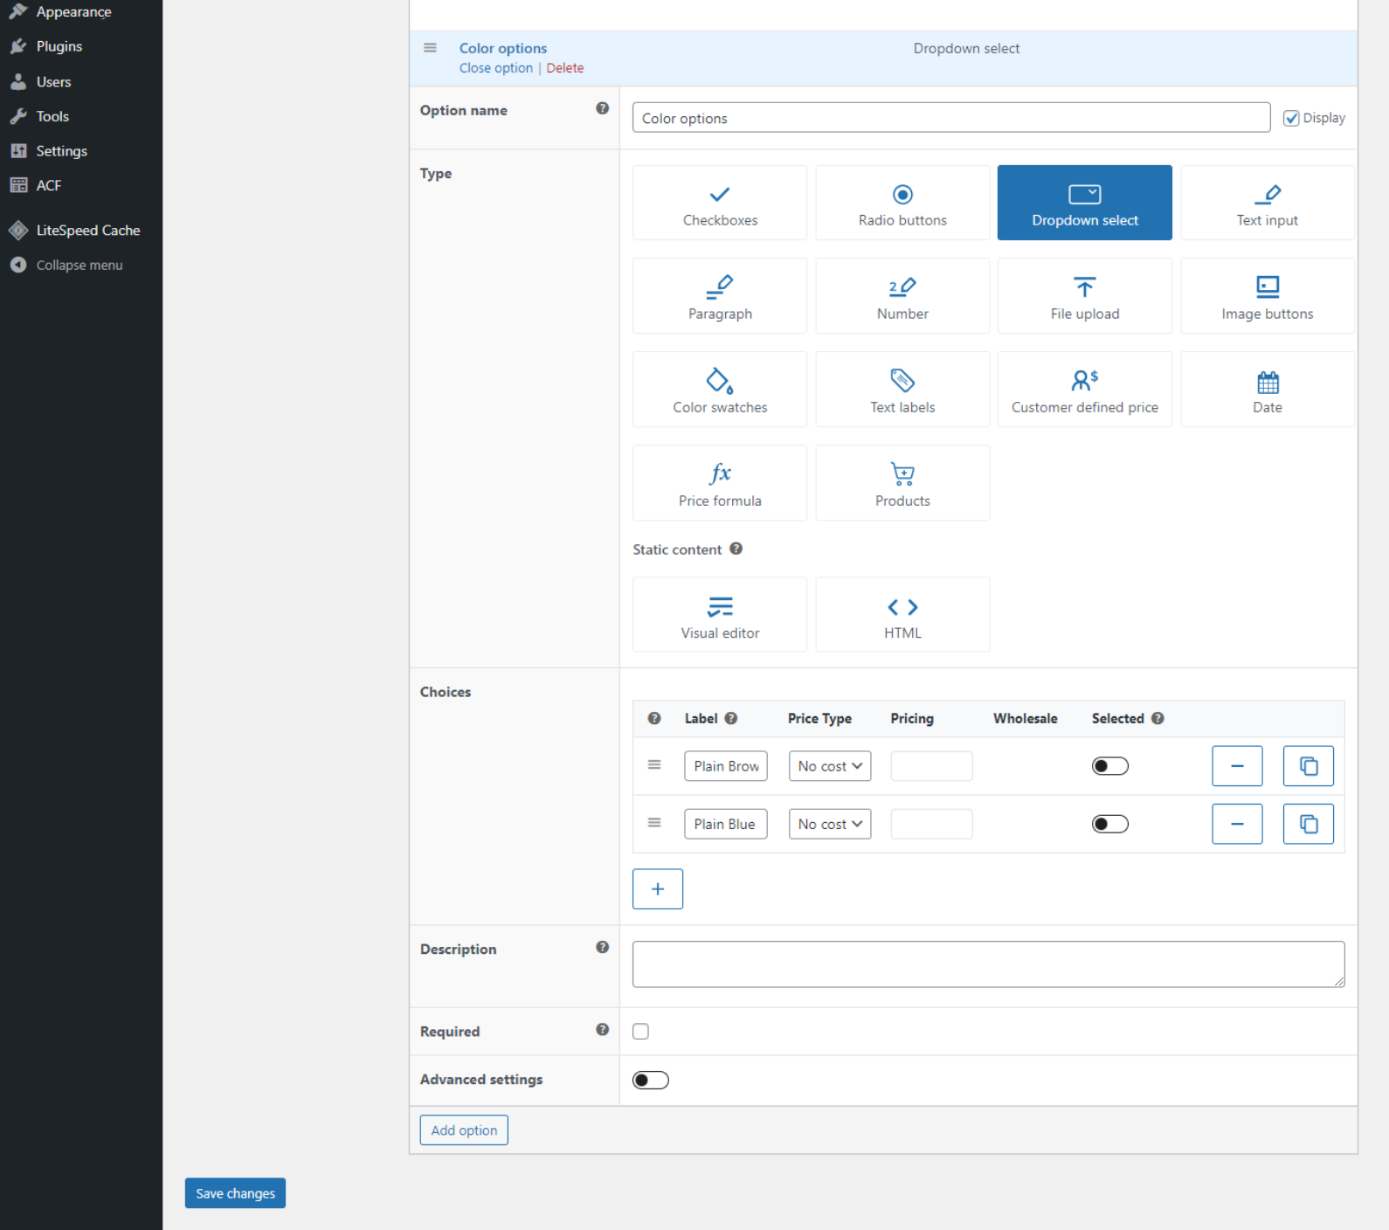
Task: Select the Checkboxes option type
Action: (x=720, y=203)
